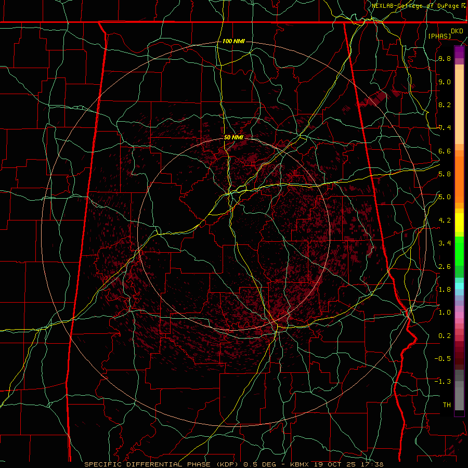Screen dimensions: 468x468
Task: Click the TH label on the scale
Action: coord(447,405)
